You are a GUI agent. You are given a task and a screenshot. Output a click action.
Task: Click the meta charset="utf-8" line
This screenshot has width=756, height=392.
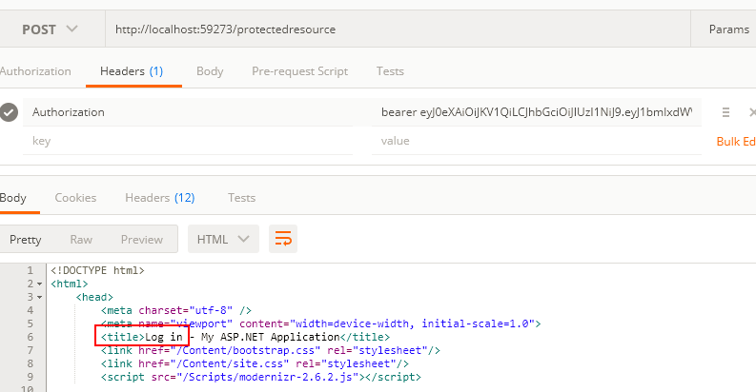[176, 310]
